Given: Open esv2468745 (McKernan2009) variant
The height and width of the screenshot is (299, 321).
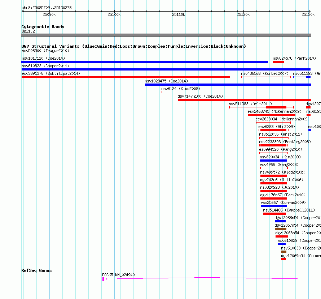Looking at the screenshot, I should [272, 115].
